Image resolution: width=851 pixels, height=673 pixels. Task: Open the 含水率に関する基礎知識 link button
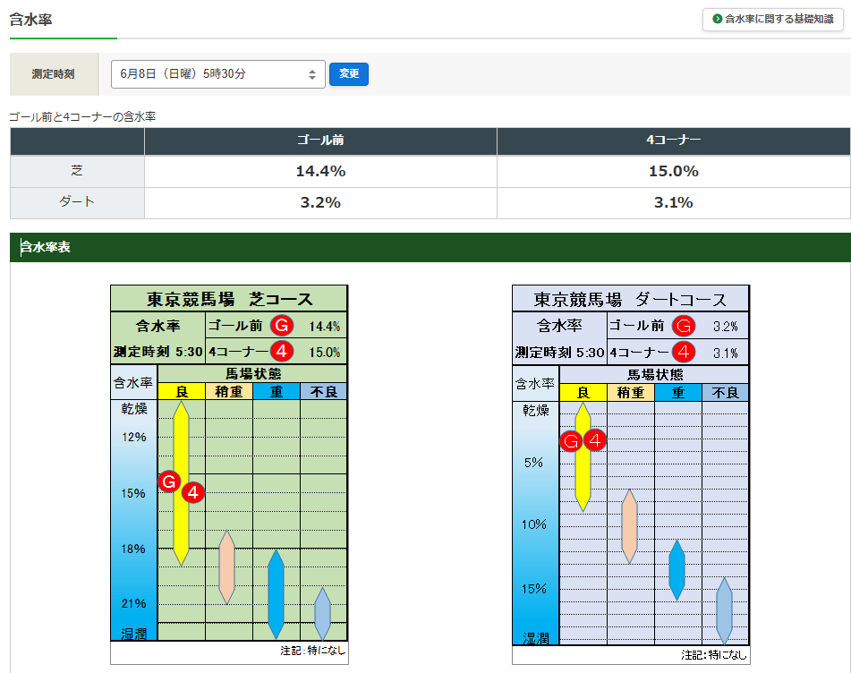[772, 19]
